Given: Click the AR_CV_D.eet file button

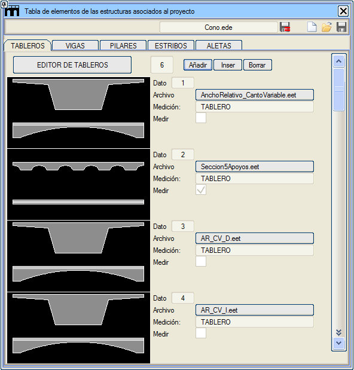Looking at the screenshot, I should 255,238.
